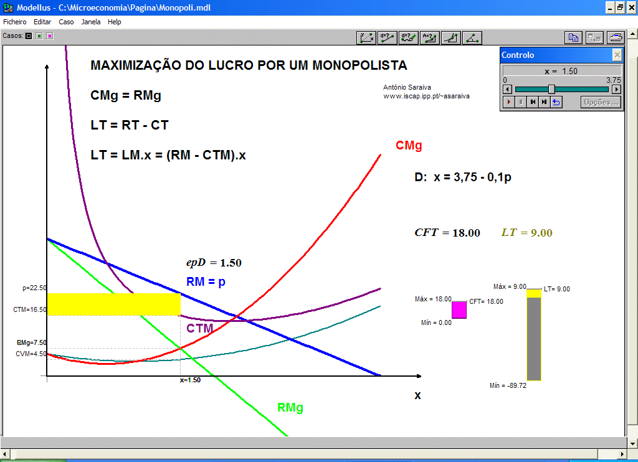Image resolution: width=638 pixels, height=462 pixels.
Task: Select the x-y coordinate measurement tool
Action: (366, 38)
